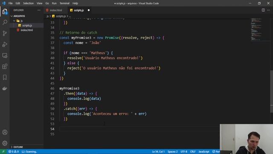Click line number 50 in gutter
273x154 pixels.
point(52,109)
